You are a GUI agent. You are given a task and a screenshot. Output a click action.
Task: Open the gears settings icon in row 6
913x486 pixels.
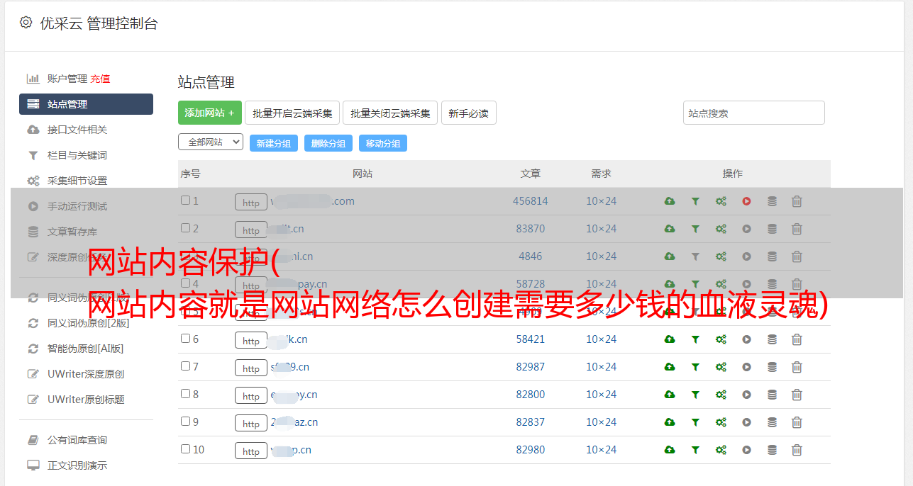[x=721, y=339]
